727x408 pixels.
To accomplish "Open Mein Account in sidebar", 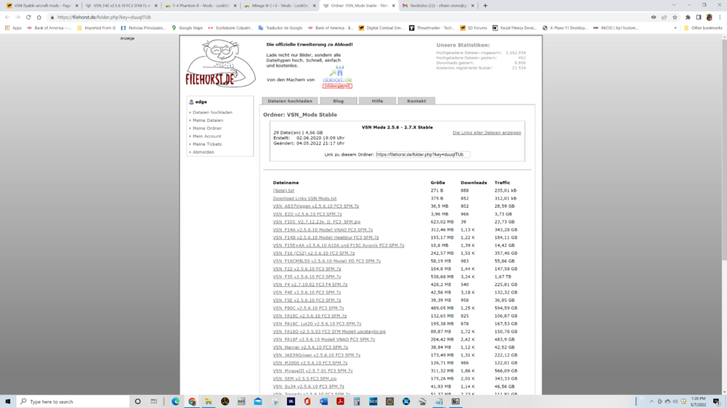I will tap(206, 136).
